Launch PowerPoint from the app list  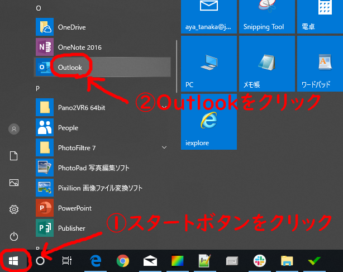point(103,208)
